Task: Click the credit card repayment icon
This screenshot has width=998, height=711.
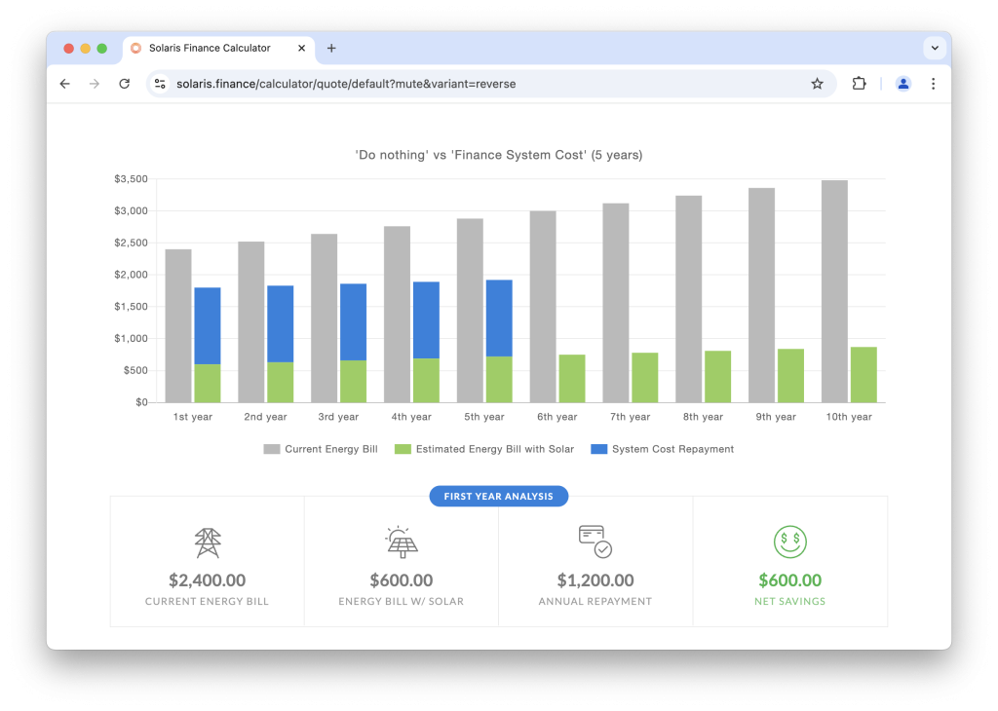Action: pos(594,541)
